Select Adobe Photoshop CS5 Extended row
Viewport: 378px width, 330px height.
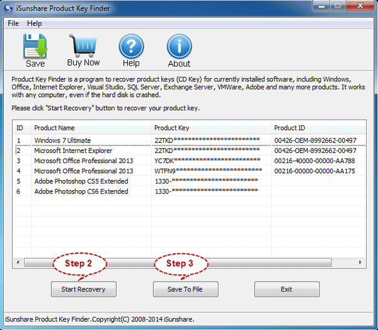pos(189,181)
